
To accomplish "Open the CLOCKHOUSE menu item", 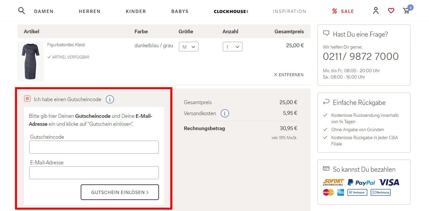I will pos(231,11).
